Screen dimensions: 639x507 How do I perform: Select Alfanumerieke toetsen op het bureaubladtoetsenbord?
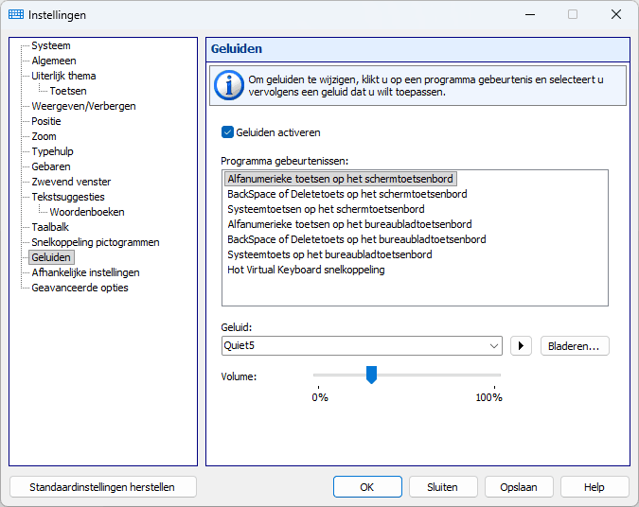pyautogui.click(x=349, y=224)
